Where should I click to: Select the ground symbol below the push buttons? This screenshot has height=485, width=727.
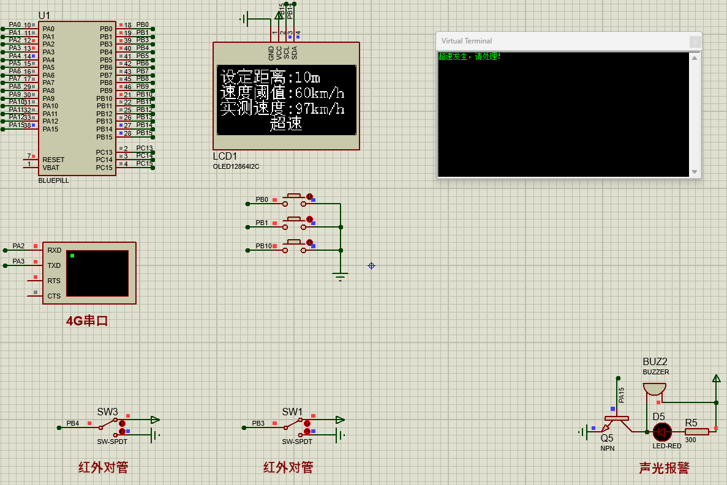341,276
